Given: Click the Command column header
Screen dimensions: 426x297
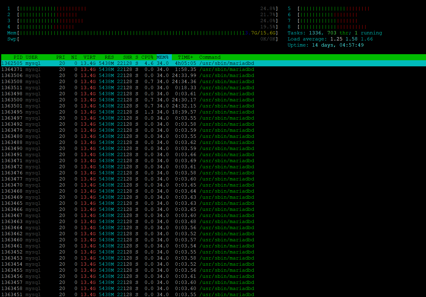Looking at the screenshot, I should pos(210,57).
